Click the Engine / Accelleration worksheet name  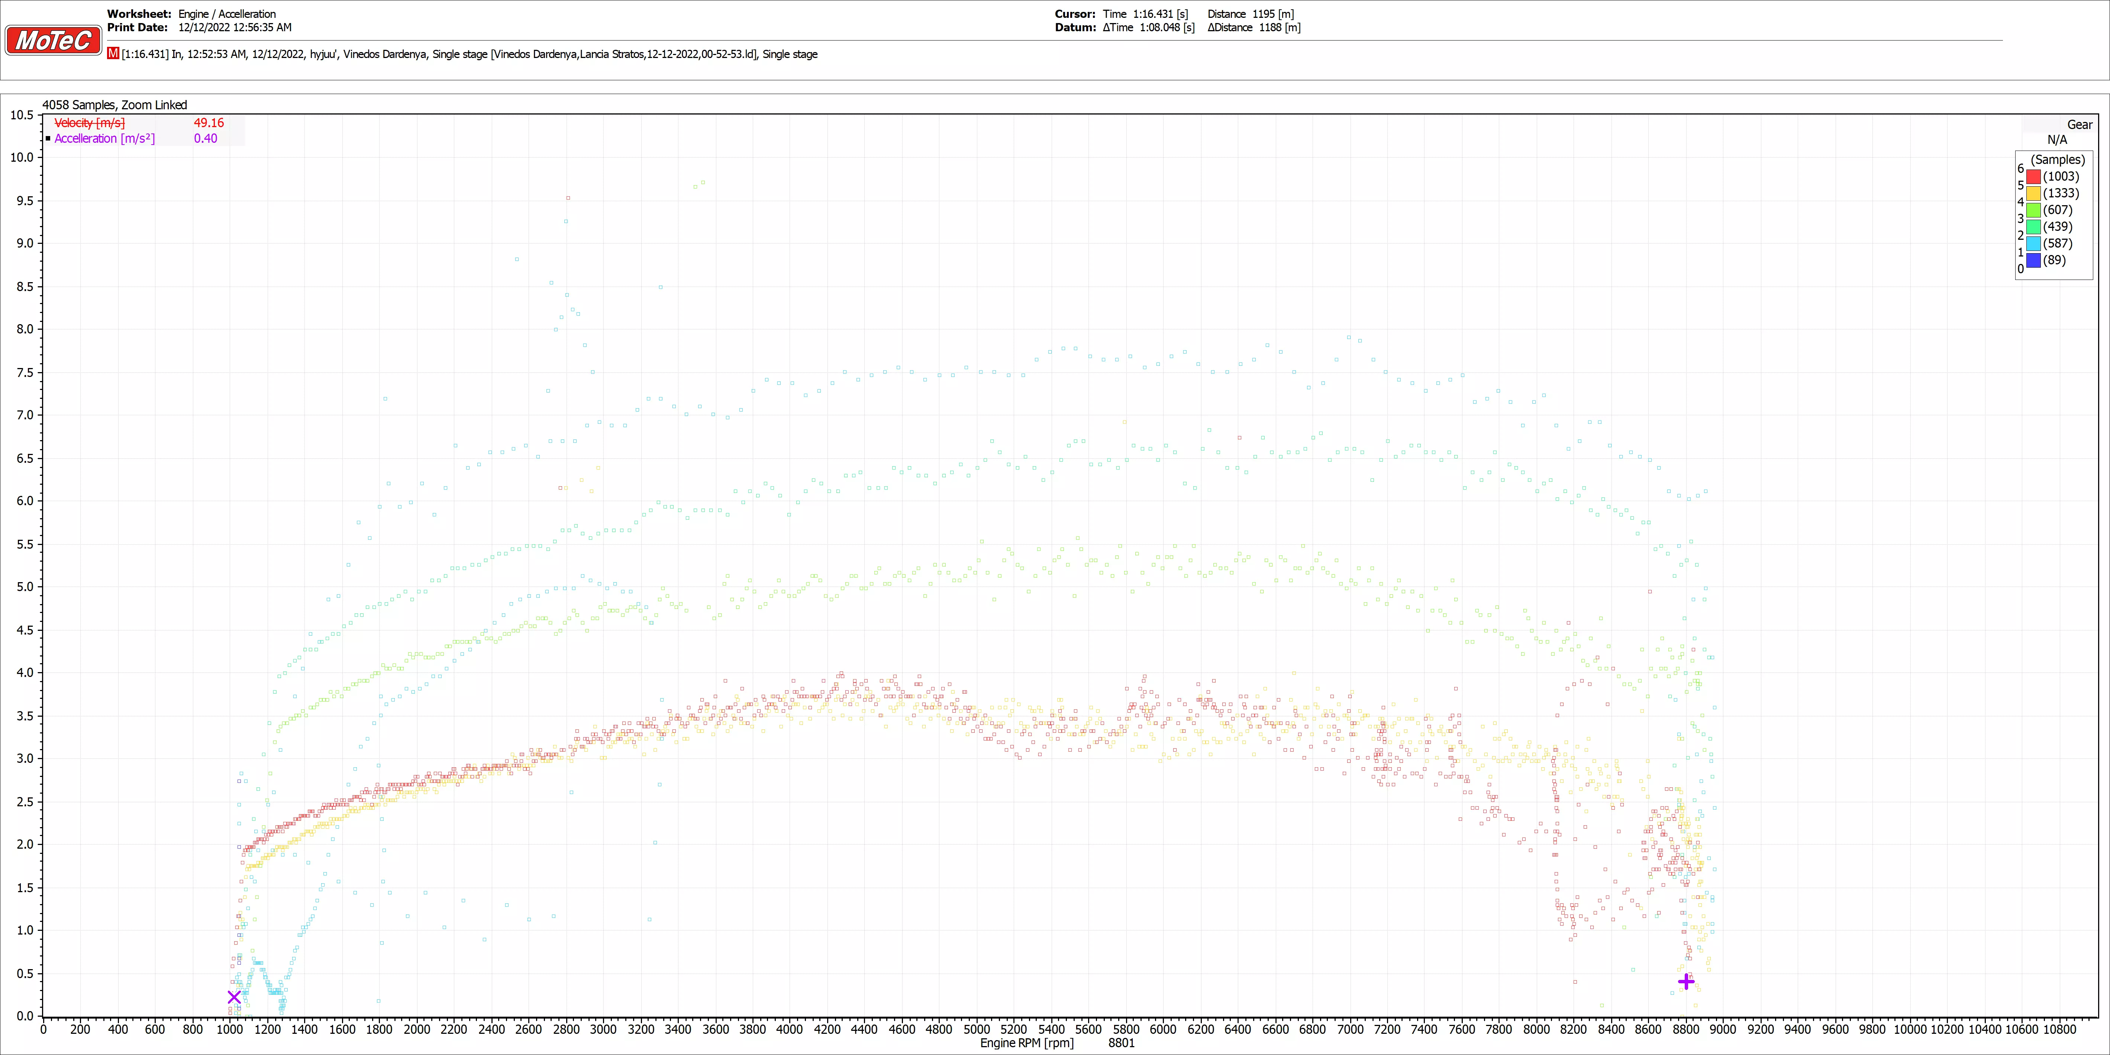tap(227, 14)
